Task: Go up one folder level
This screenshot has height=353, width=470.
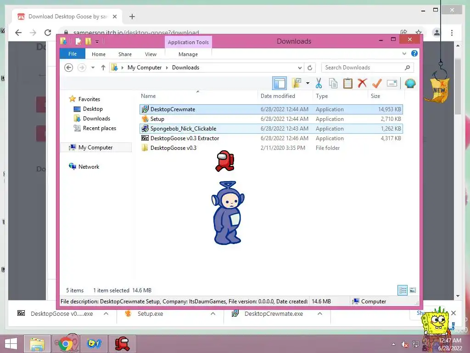Action: coord(103,68)
